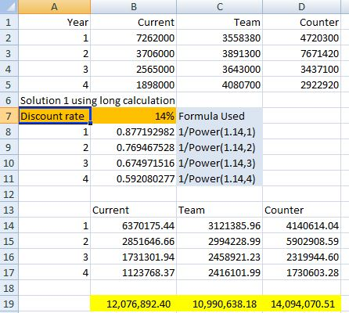Click the 'Current' cell in row 13
349x313 pixels.
pyautogui.click(x=134, y=210)
